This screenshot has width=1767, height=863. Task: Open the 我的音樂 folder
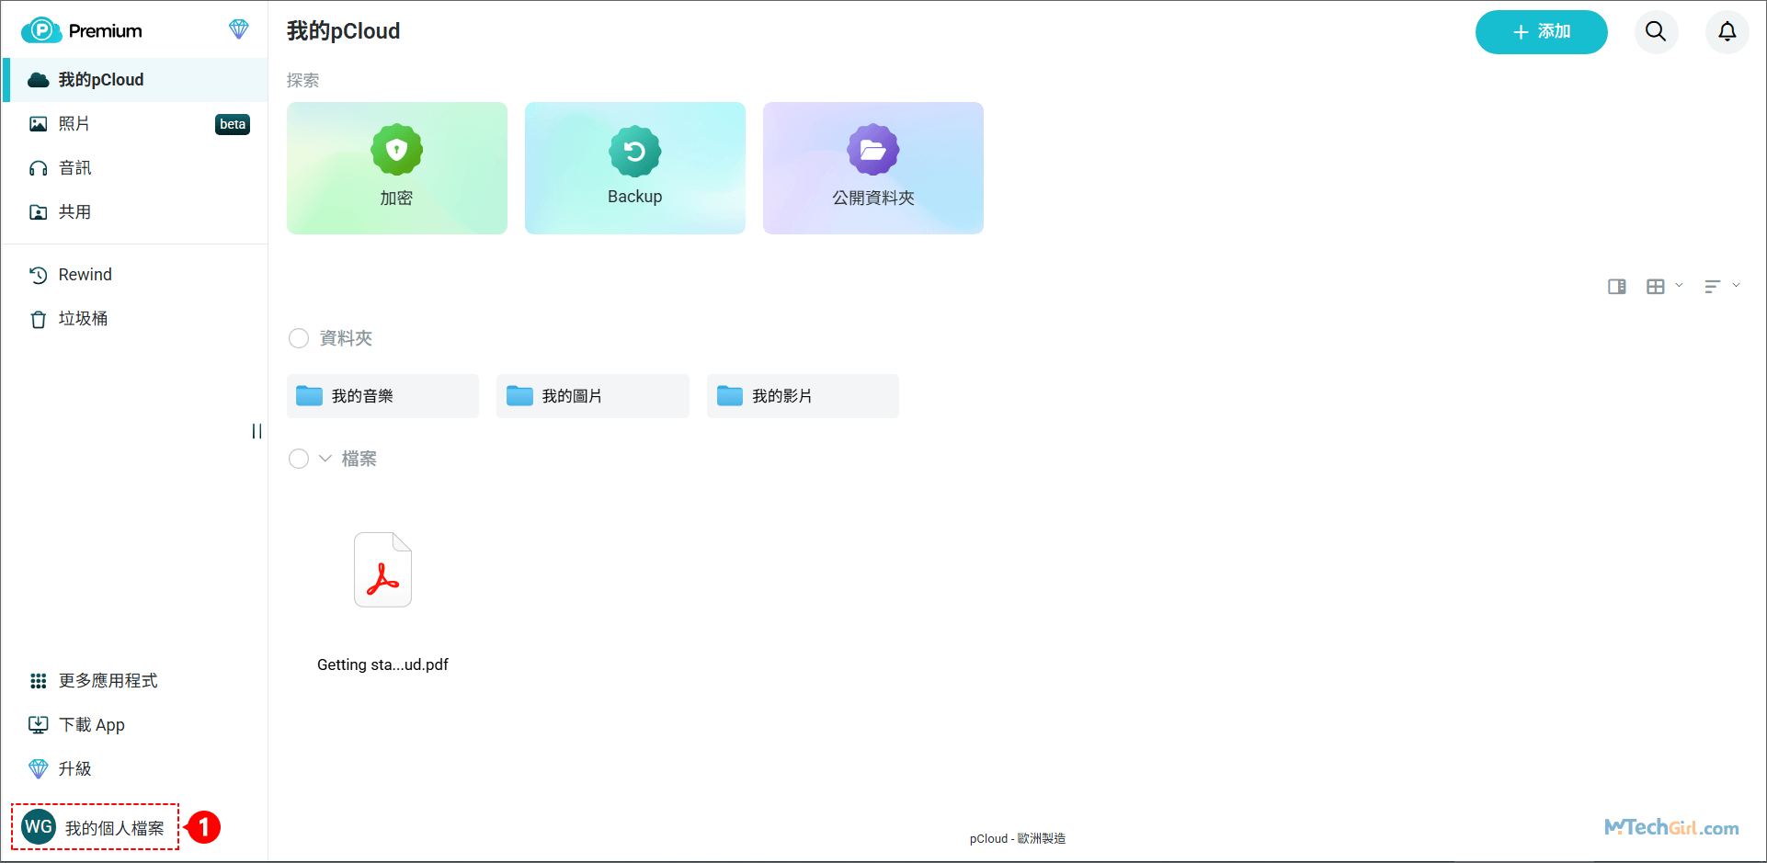coord(382,396)
